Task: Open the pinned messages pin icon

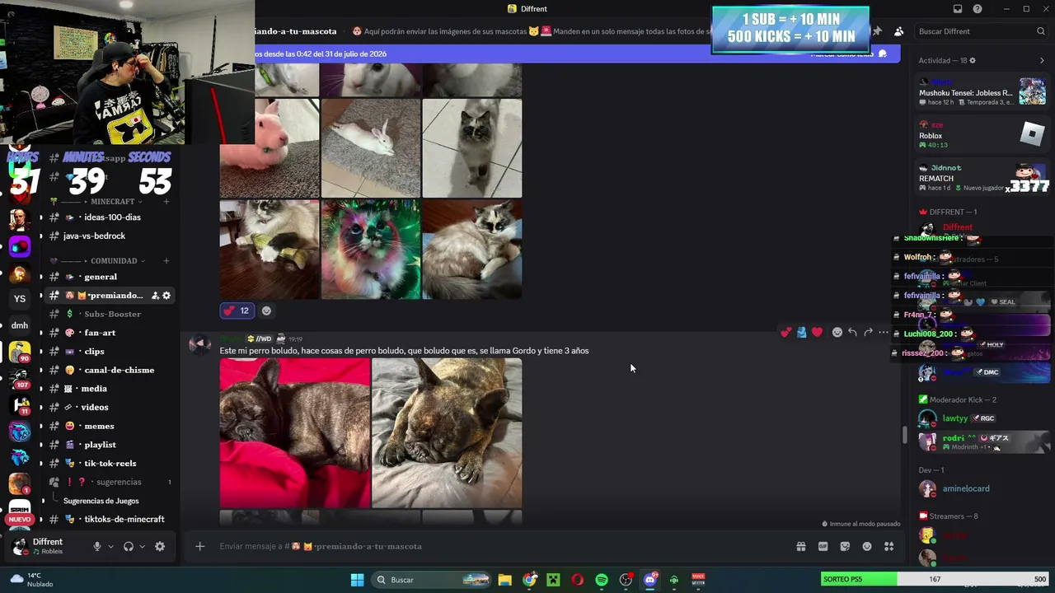Action: point(877,31)
